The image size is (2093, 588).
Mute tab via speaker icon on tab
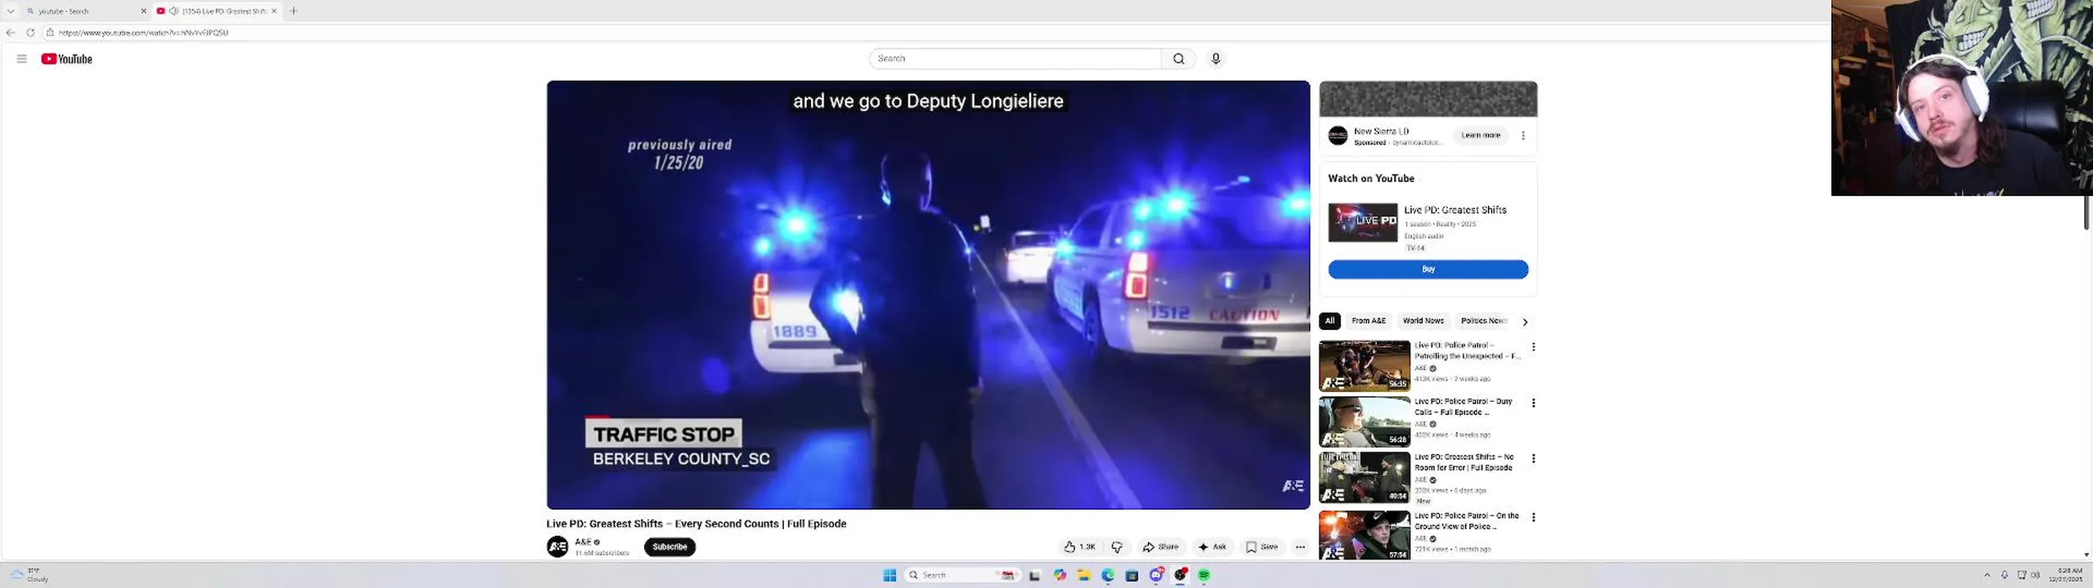coord(173,11)
